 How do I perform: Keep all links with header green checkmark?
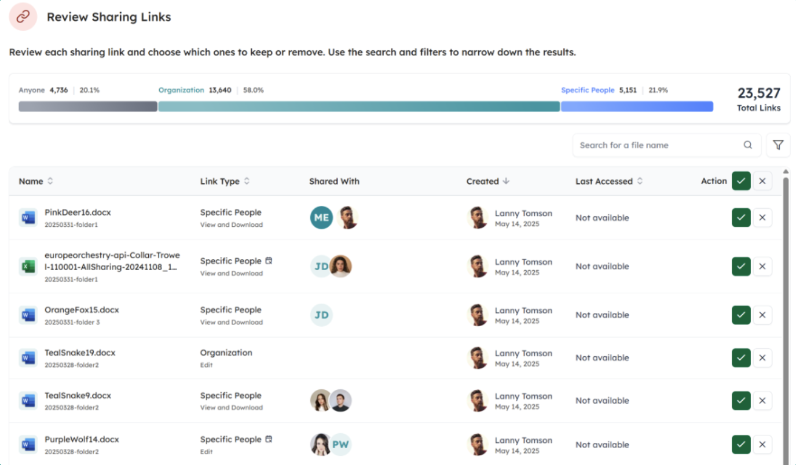coord(741,181)
